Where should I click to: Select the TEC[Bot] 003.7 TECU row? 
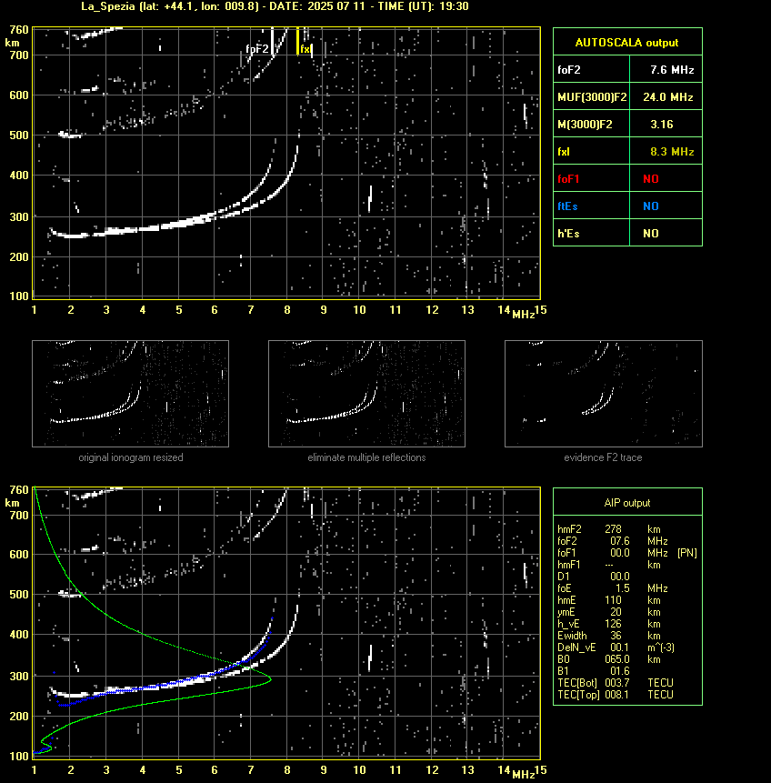(616, 683)
